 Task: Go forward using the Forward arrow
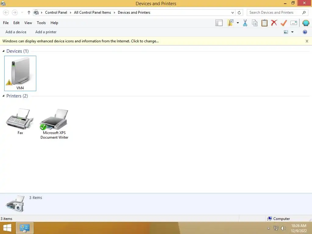point(15,12)
